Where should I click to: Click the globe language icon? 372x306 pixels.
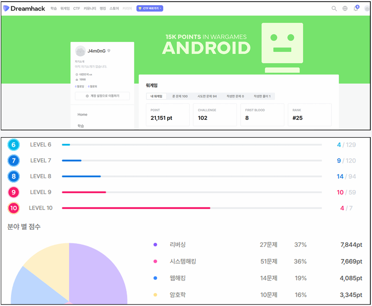(x=345, y=8)
